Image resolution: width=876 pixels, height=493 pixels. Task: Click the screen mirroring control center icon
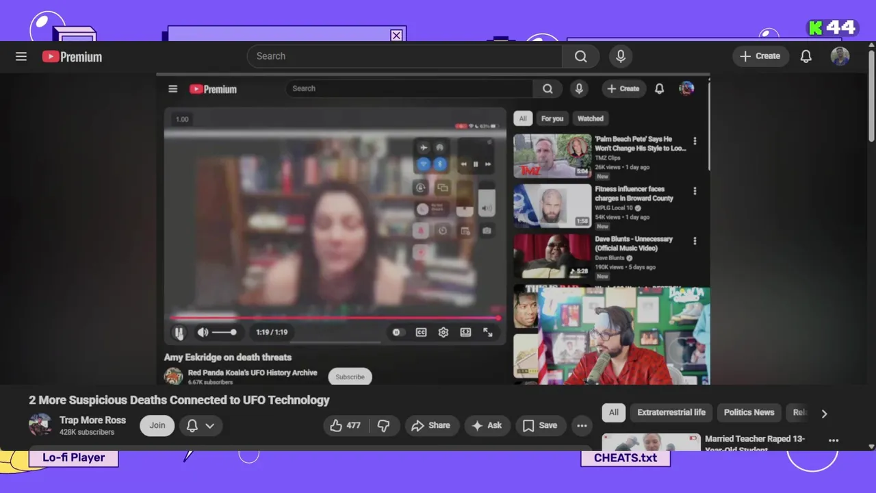(x=443, y=188)
